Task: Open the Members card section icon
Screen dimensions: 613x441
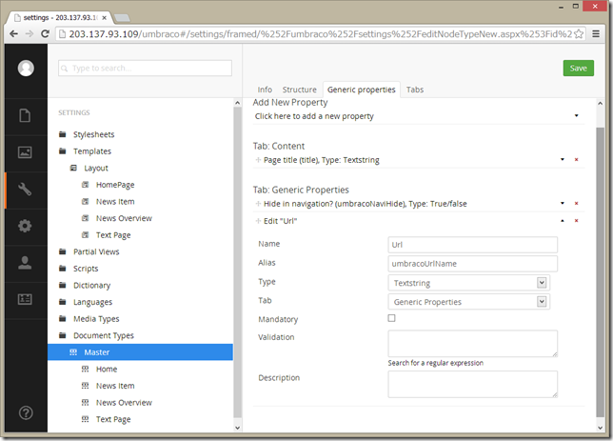Action: pos(25,299)
